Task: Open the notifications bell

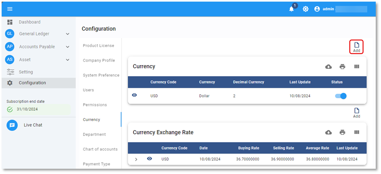Action: pyautogui.click(x=292, y=9)
